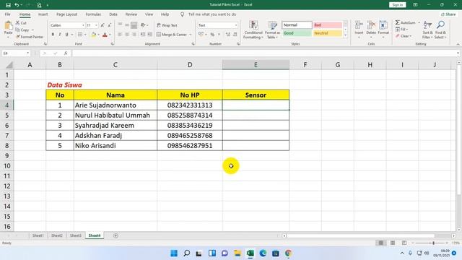Switch to the Page Layout tab
Viewport: 462px width, 260px height.
click(x=66, y=14)
